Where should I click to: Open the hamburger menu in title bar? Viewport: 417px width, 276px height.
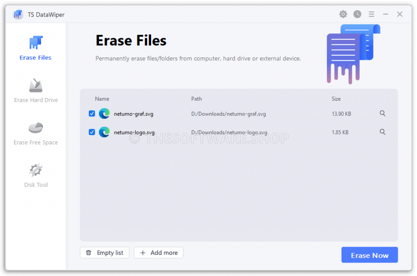pos(372,14)
